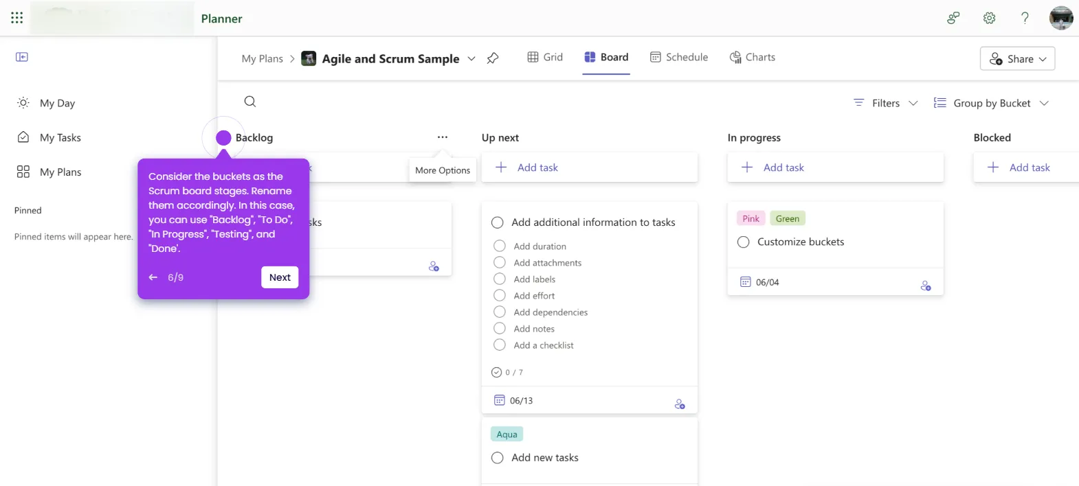Switch to the Board view tab
Viewport: 1079px width, 486px height.
click(x=606, y=57)
